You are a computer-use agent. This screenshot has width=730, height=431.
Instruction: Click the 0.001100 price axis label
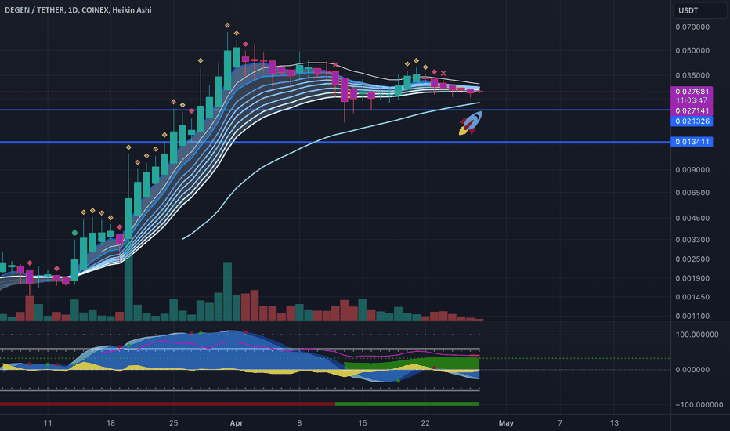pos(692,316)
